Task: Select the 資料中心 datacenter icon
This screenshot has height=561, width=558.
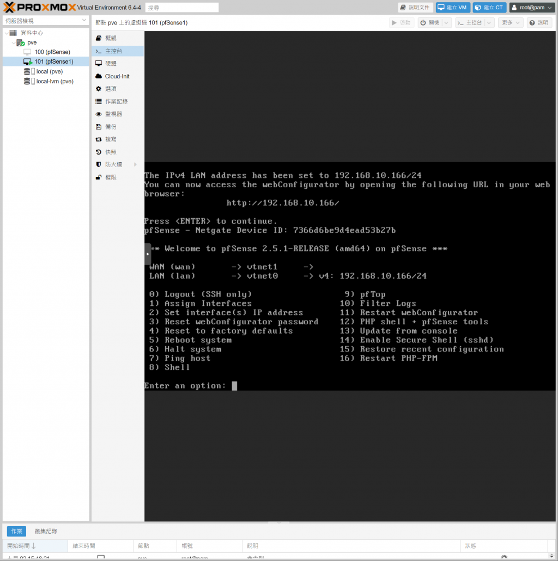Action: [x=13, y=33]
